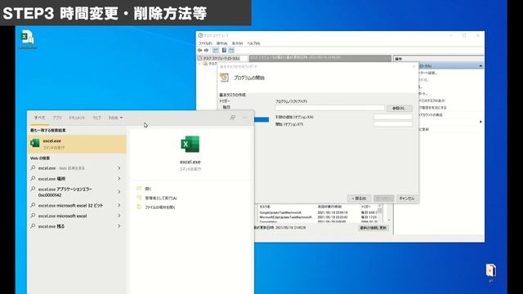Image resolution: width=523 pixels, height=294 pixels.
Task: Switch to the ドキュメント search tab
Action: coord(77,118)
